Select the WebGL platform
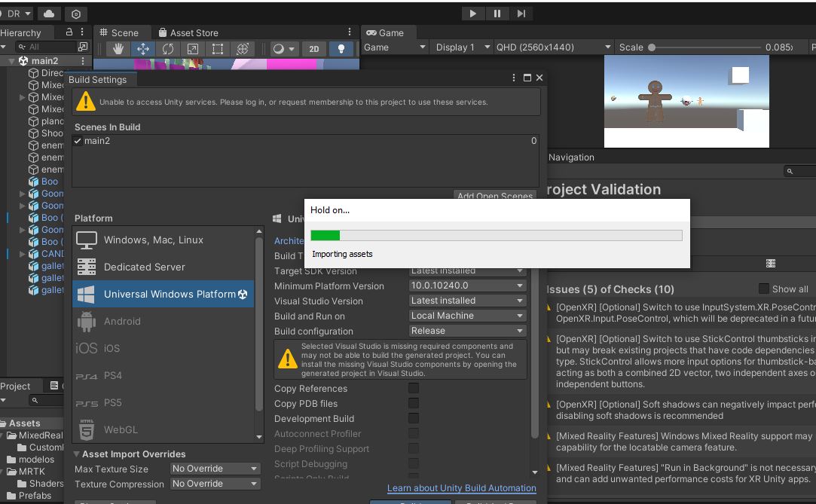Screen dimensions: 816x504 [x=164, y=429]
